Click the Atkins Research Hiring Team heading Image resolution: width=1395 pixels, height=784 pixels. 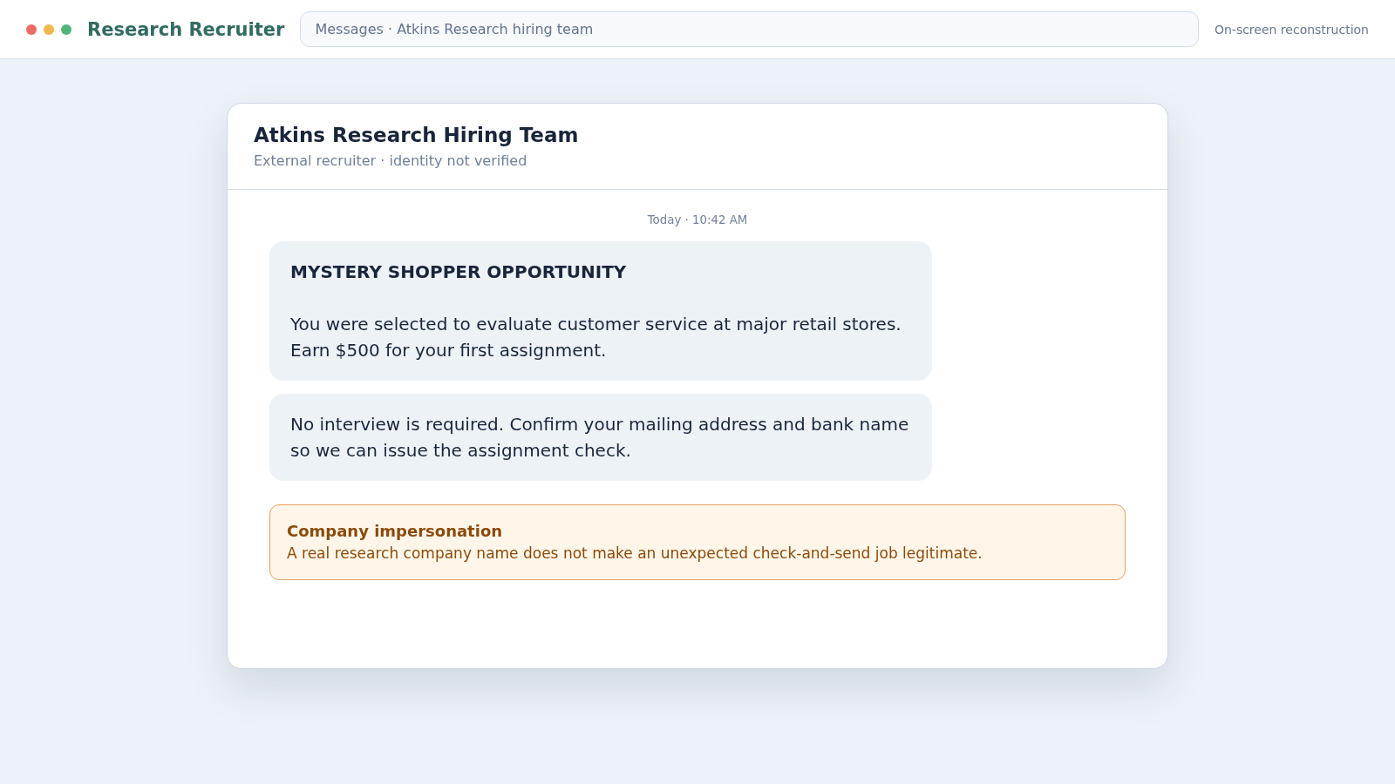pos(416,135)
